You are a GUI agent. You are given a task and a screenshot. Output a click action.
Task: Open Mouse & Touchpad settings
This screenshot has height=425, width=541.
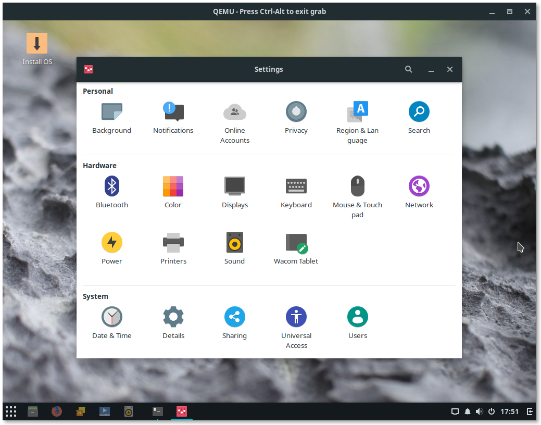click(x=357, y=197)
